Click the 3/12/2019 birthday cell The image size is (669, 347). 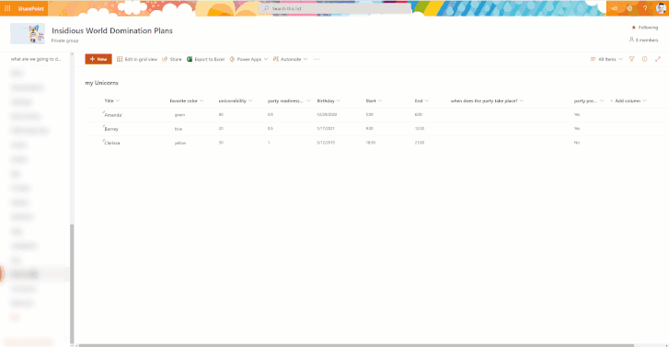pos(326,143)
